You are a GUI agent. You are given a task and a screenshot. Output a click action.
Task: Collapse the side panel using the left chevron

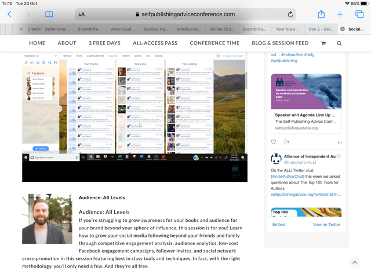(x=60, y=108)
